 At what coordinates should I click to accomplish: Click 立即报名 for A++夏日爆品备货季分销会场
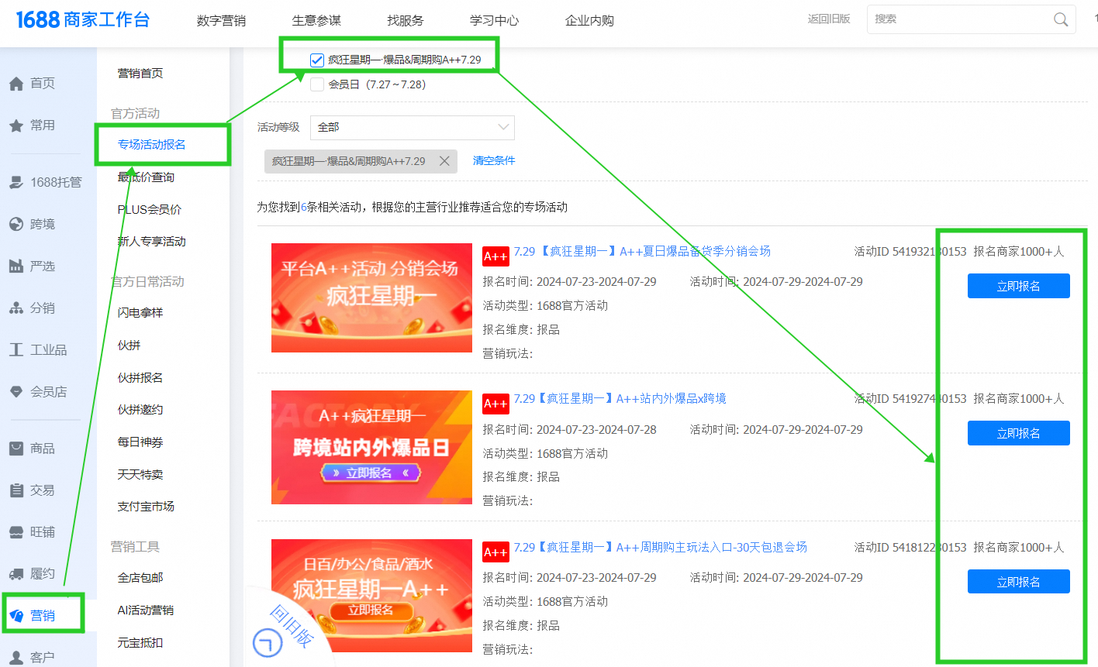(1018, 286)
